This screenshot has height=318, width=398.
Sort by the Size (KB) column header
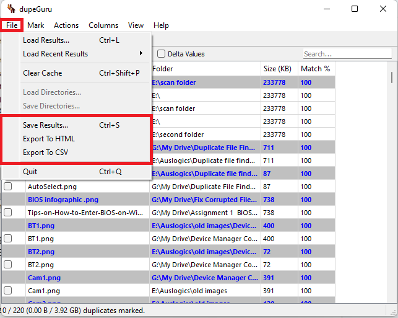[x=277, y=68]
